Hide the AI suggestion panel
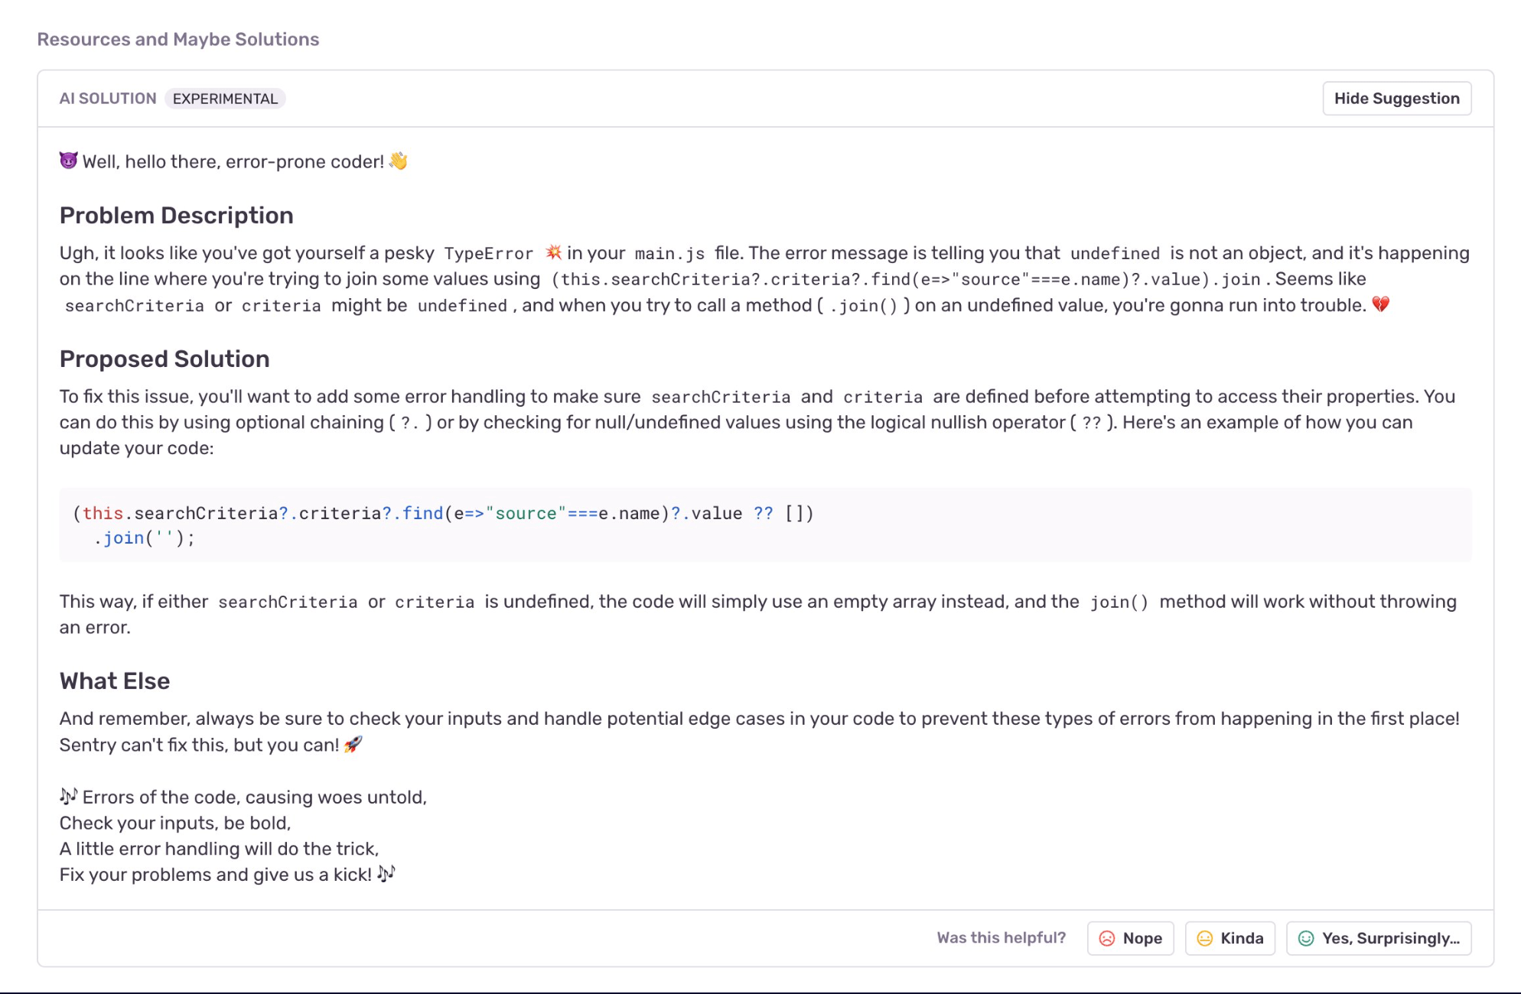 click(1397, 98)
